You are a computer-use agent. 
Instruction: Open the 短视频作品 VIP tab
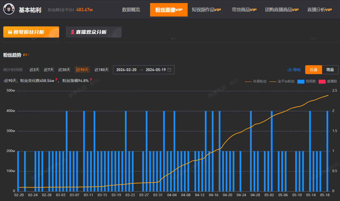(206, 10)
